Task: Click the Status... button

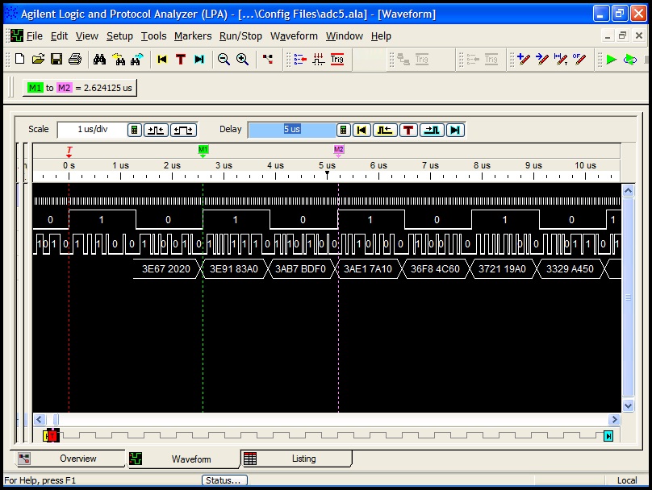Action: point(224,480)
